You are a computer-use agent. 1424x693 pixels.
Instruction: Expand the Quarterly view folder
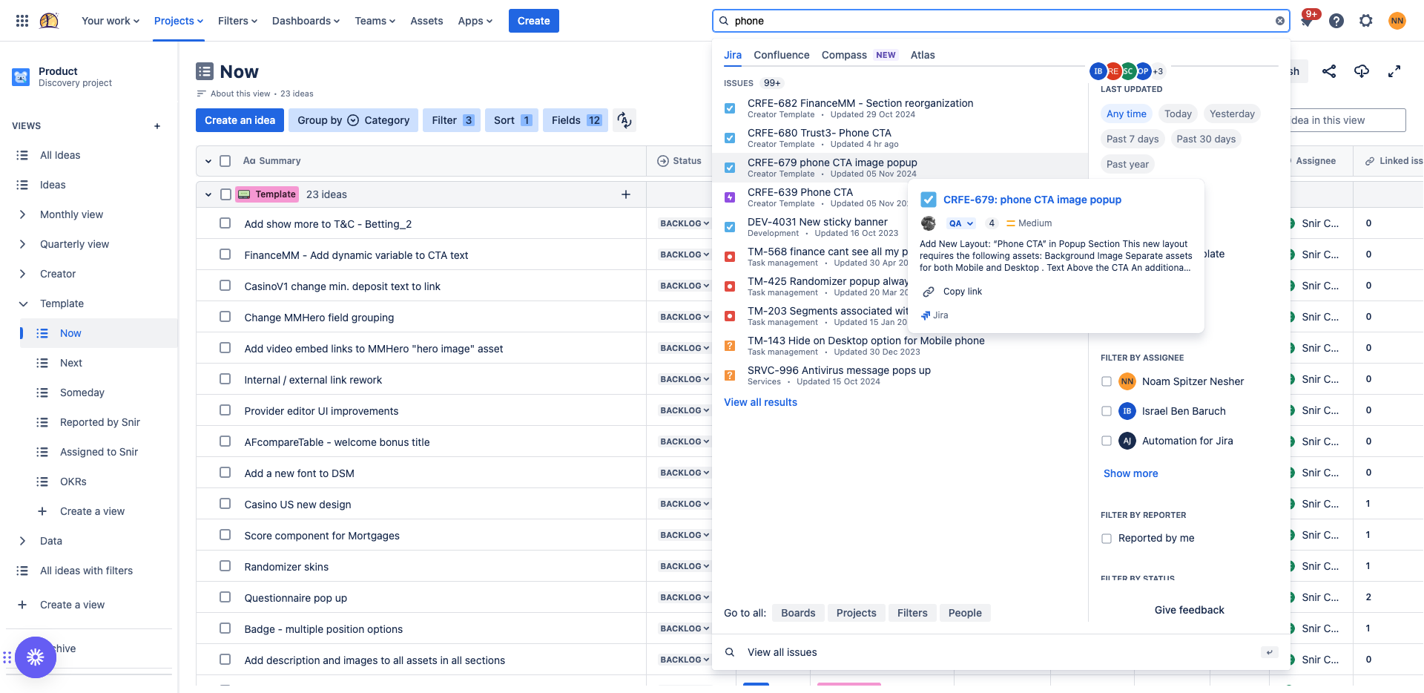click(x=22, y=244)
